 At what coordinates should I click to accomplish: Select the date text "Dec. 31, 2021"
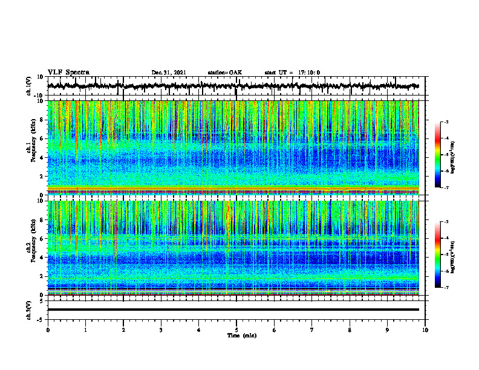tap(169, 73)
